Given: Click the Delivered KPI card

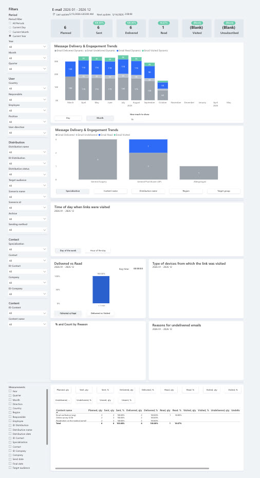Looking at the screenshot, I should click(x=132, y=28).
